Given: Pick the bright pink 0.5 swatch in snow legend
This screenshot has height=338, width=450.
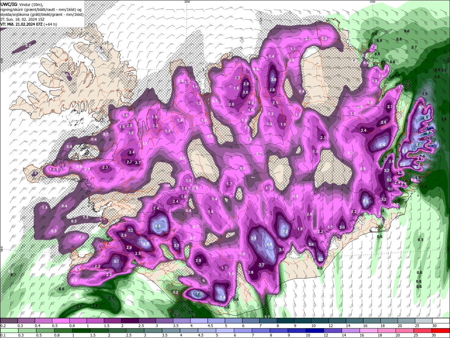Looking at the screenshot, I should pyautogui.click(x=61, y=321).
